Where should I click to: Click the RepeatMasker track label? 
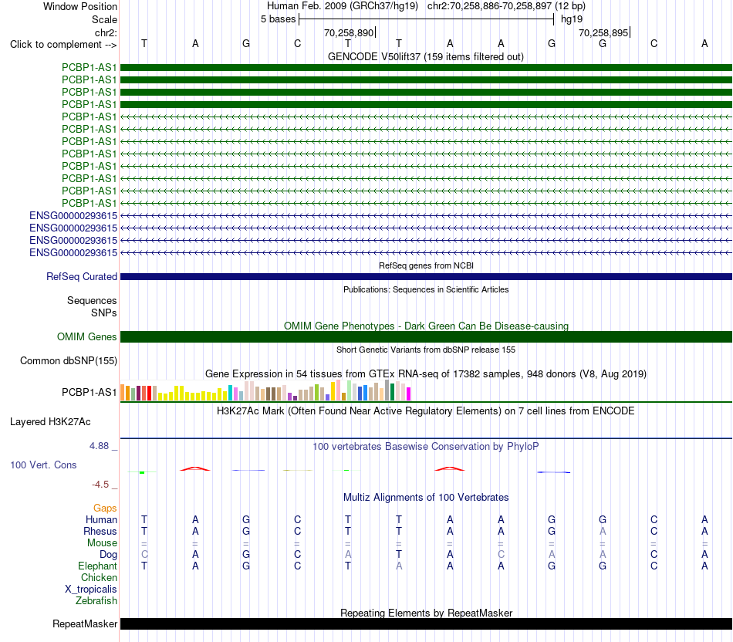click(85, 623)
